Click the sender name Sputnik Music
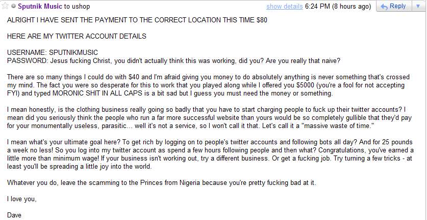 point(40,7)
